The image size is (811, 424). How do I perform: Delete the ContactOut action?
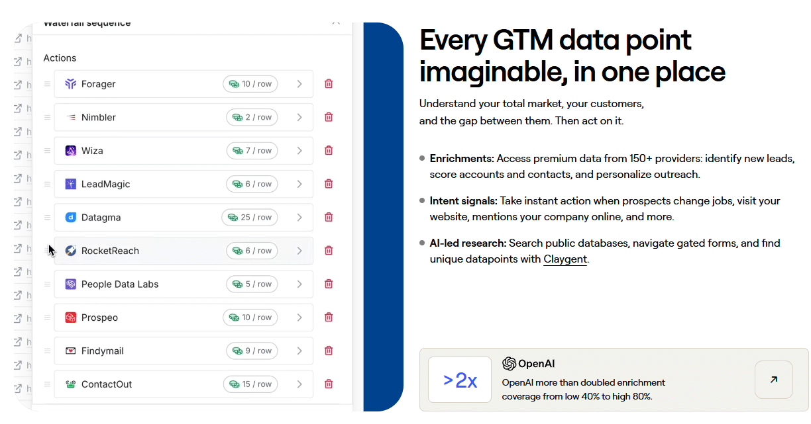(329, 384)
